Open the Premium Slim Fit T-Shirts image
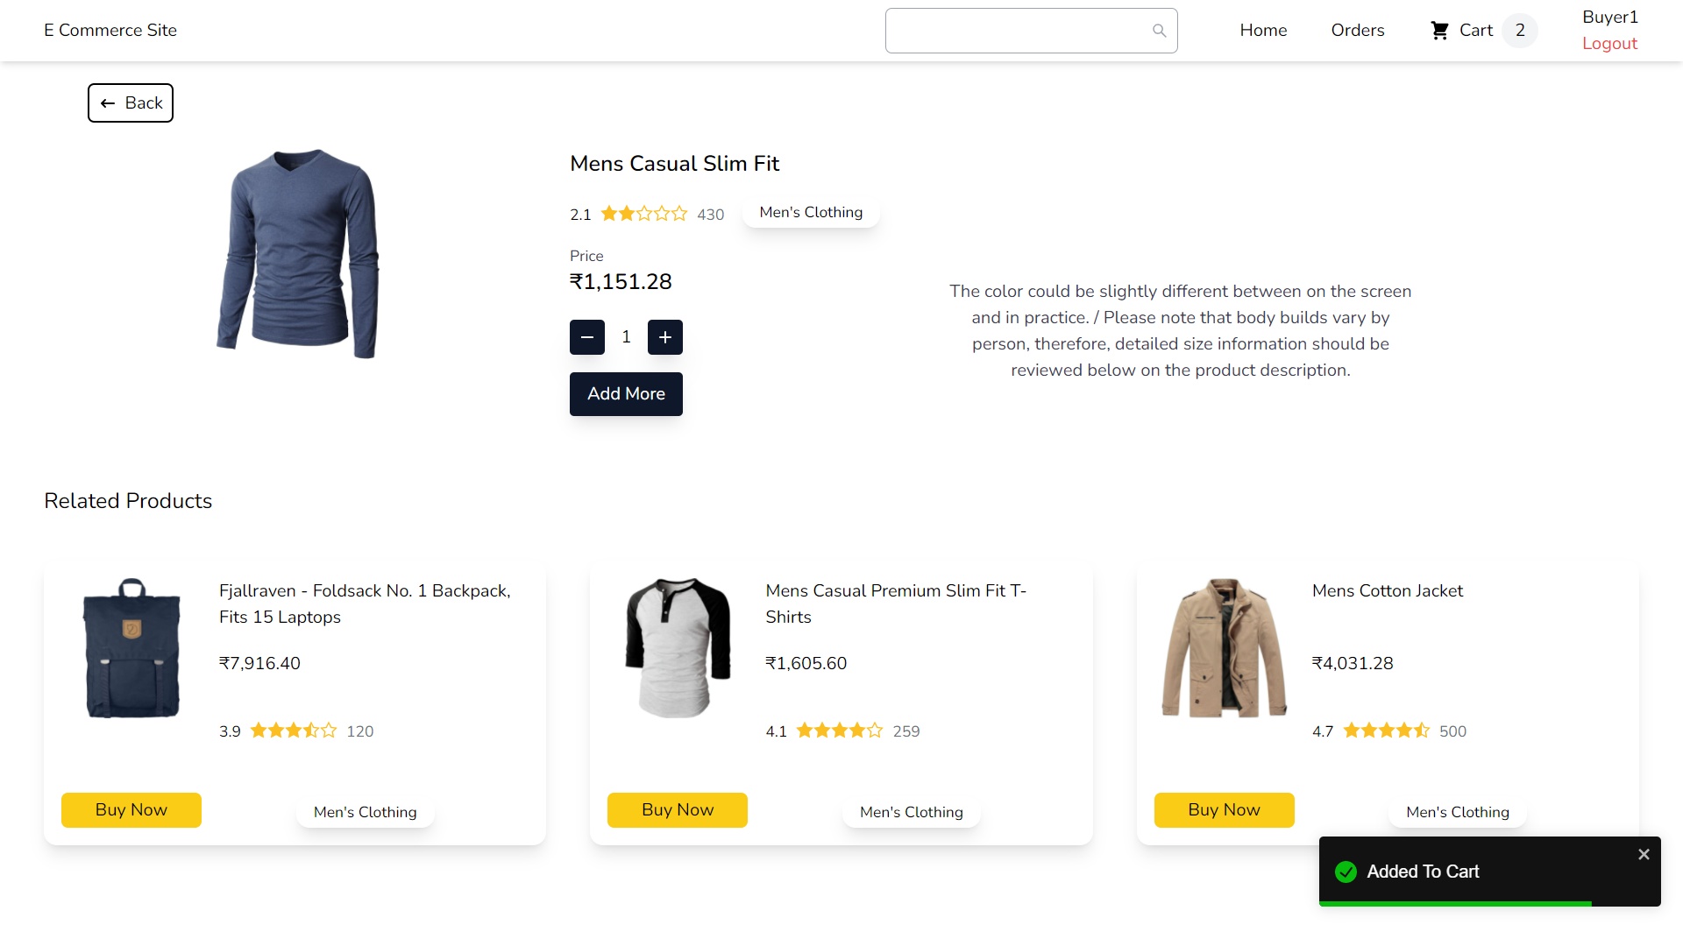 coord(678,648)
